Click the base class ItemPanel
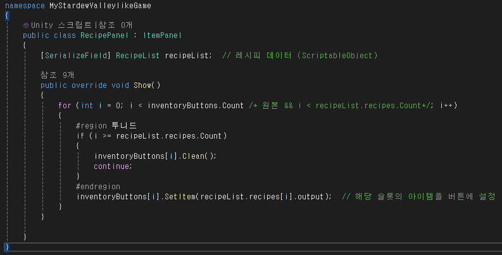The width and height of the screenshot is (502, 255). pyautogui.click(x=162, y=35)
